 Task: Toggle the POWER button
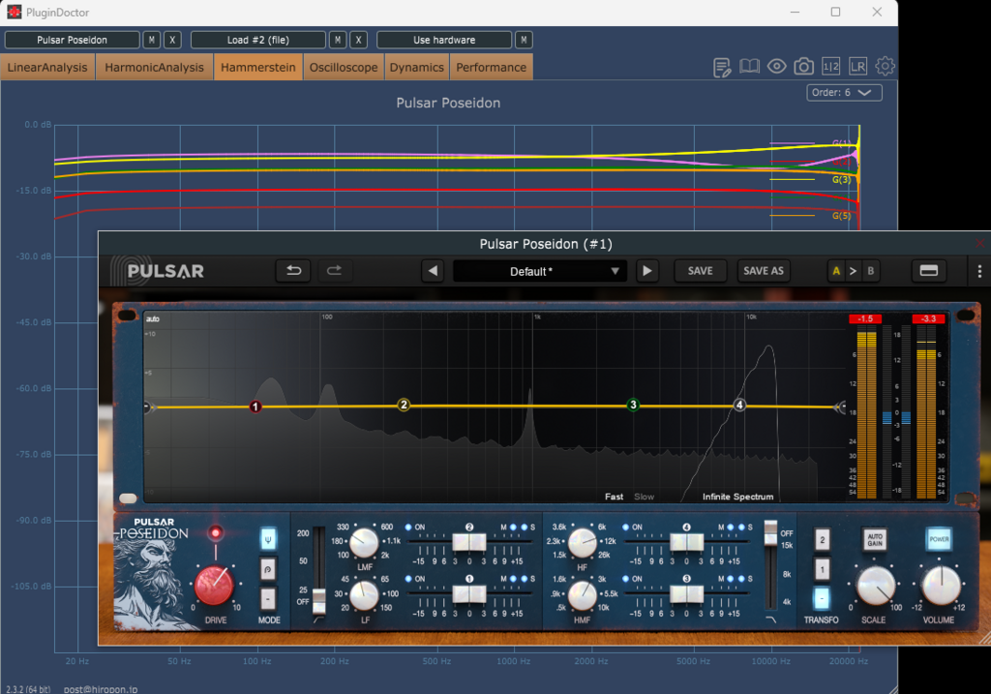[939, 539]
